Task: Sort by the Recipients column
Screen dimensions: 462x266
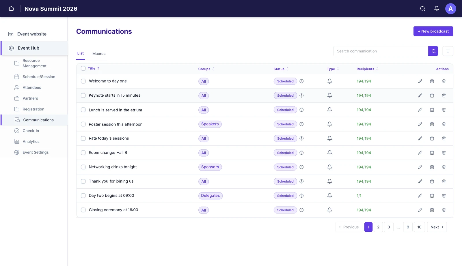Action: point(367,69)
